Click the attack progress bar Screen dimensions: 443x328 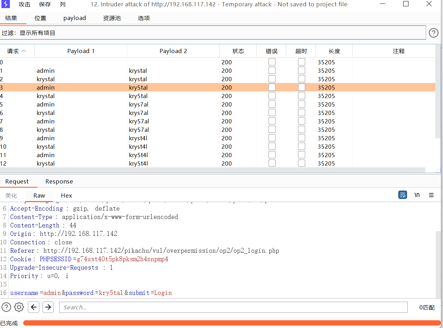pos(232,323)
